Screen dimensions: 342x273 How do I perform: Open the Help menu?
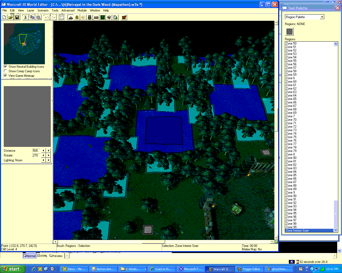tap(106, 10)
